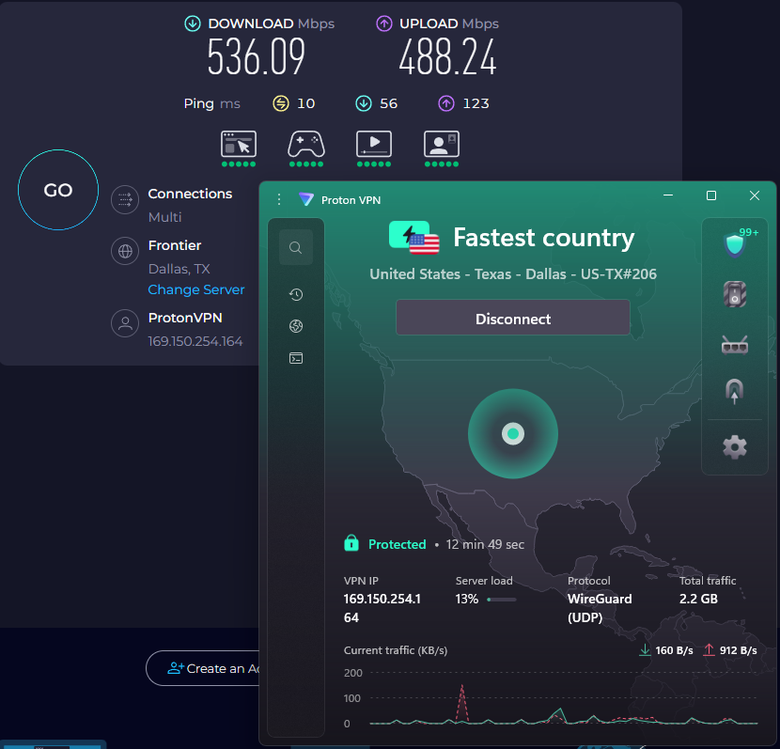Select the video chat rating icon
Viewport: 780px width, 749px height.
(x=442, y=146)
